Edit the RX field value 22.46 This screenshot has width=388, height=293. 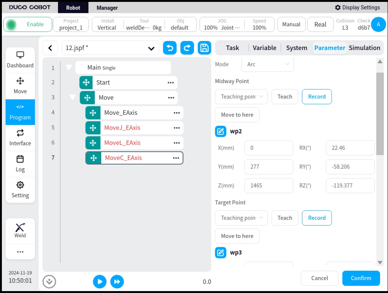350,148
